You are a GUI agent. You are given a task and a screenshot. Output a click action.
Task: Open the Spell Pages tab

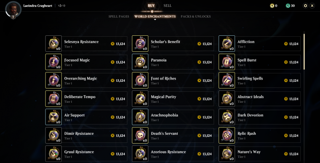click(x=119, y=16)
